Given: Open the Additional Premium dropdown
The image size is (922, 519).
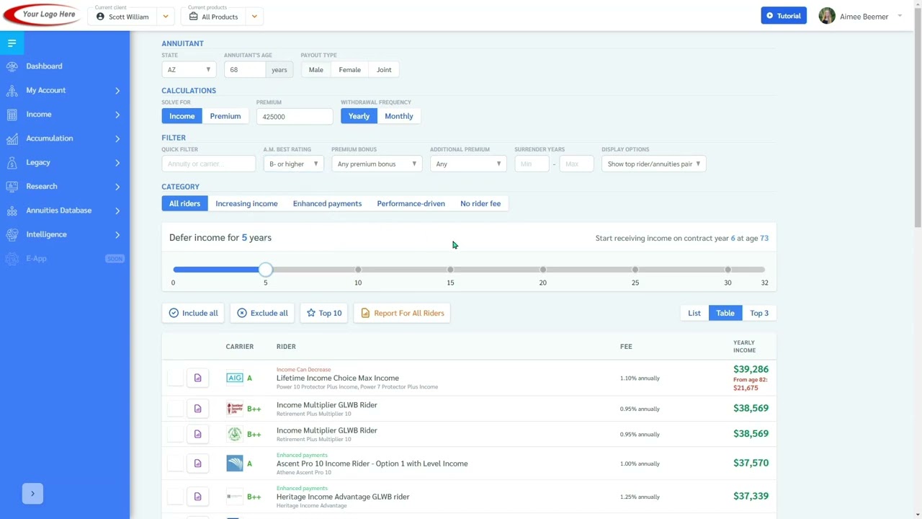Looking at the screenshot, I should pyautogui.click(x=468, y=164).
